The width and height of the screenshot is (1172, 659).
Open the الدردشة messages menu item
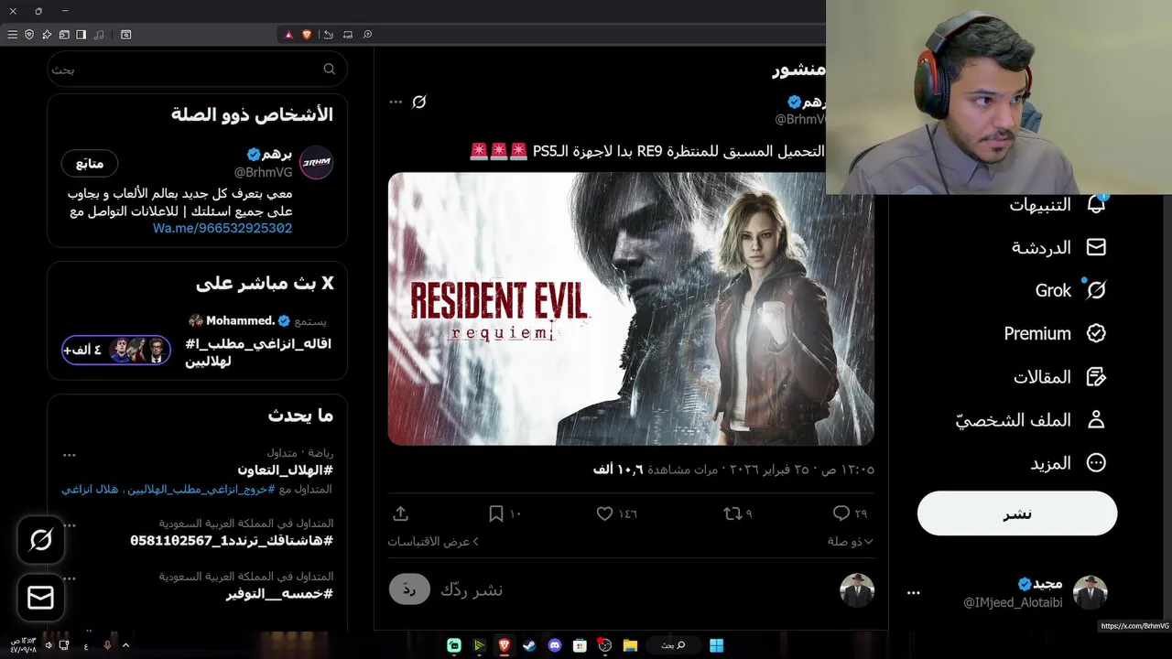pyautogui.click(x=1058, y=247)
